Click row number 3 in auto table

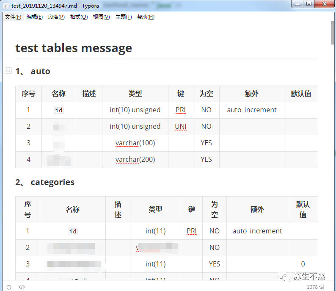28,143
